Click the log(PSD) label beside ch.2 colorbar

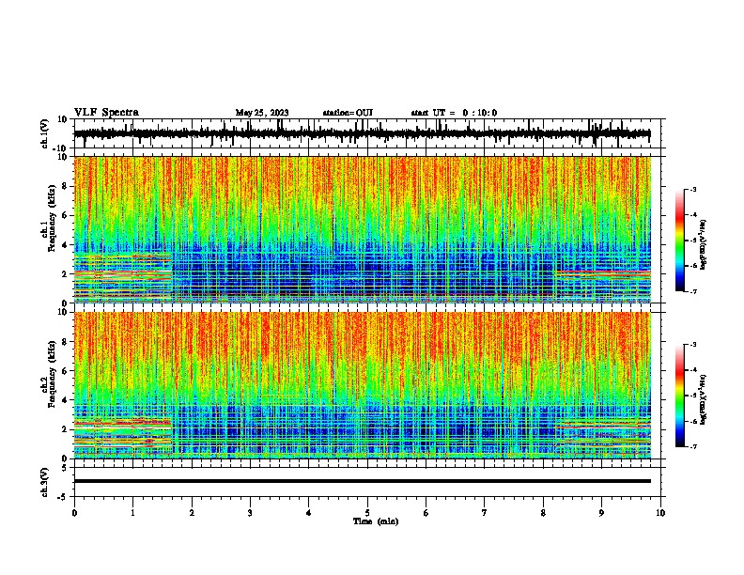click(704, 399)
